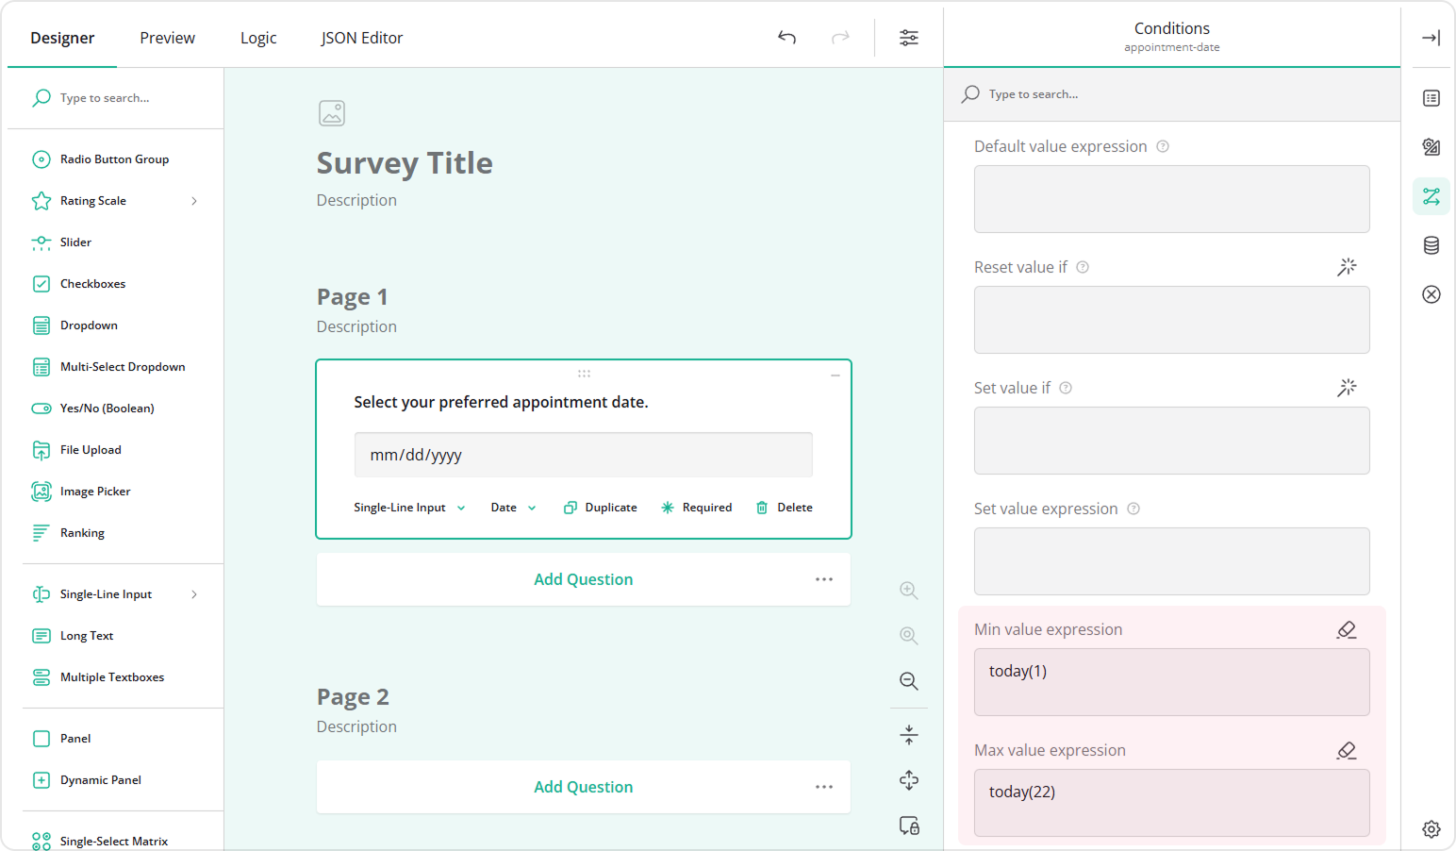Open survey settings with the sliders icon
This screenshot has width=1456, height=851.
click(x=908, y=38)
